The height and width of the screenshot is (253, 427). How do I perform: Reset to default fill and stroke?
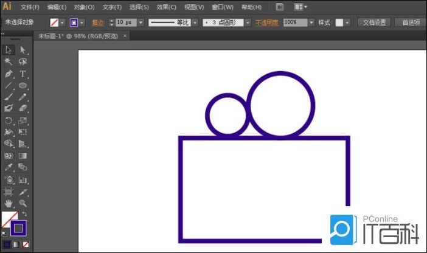[4, 234]
